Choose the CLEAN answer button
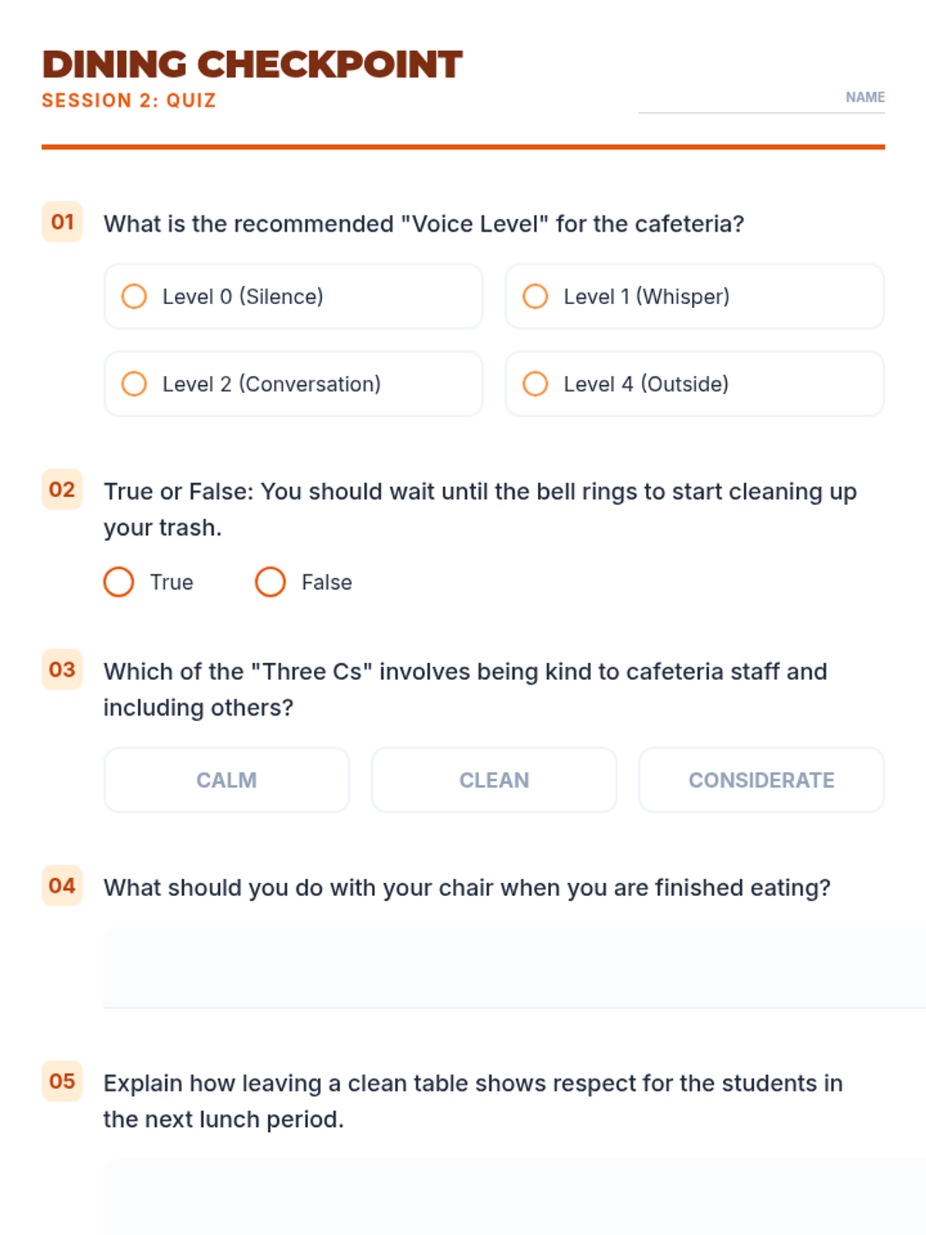 click(x=494, y=780)
